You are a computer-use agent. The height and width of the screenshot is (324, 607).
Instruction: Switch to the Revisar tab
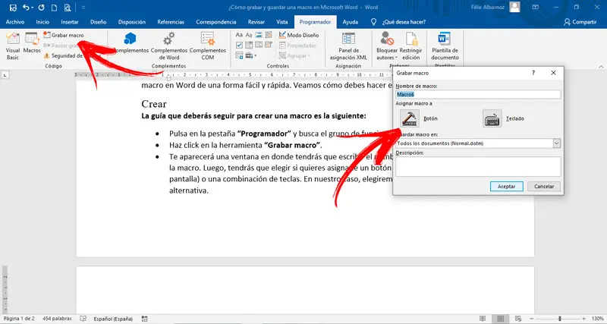(x=256, y=22)
